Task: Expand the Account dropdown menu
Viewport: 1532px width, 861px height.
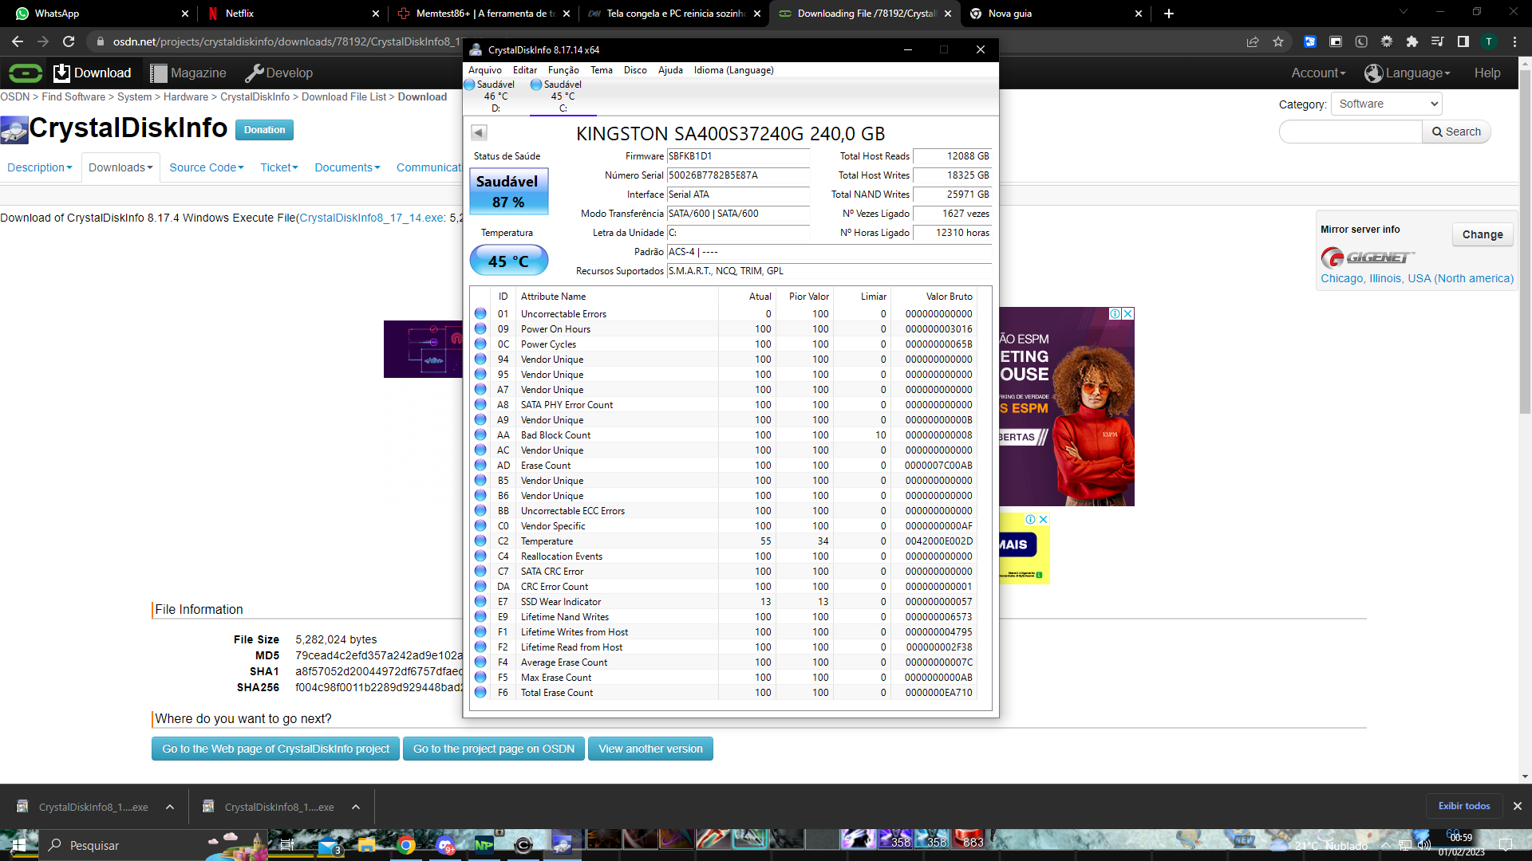Action: [x=1318, y=73]
